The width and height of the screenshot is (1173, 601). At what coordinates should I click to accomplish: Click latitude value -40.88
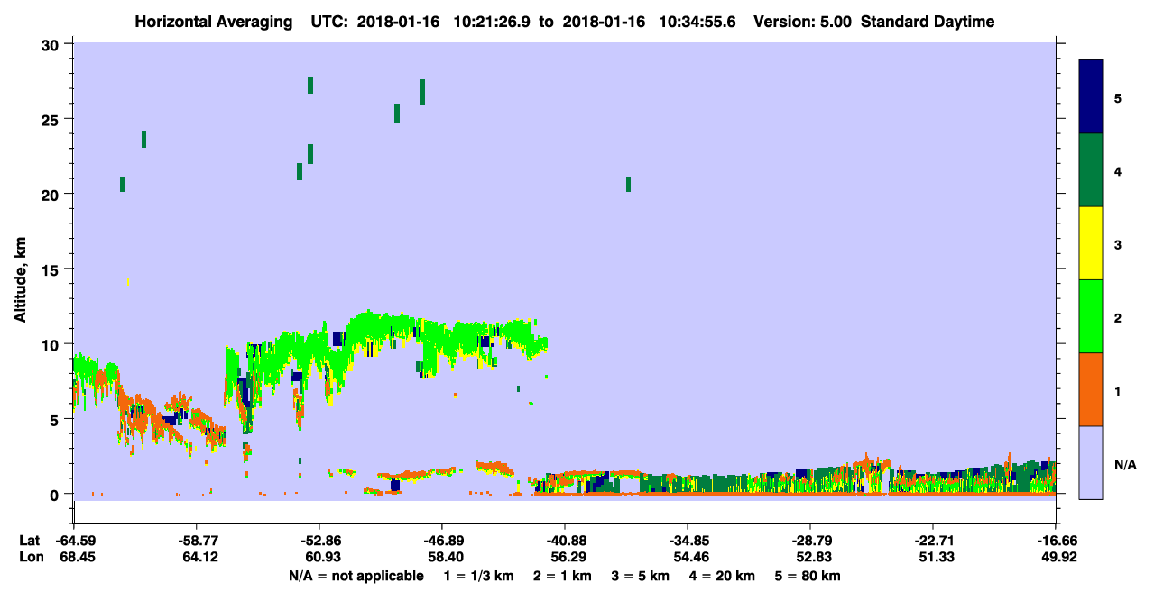pos(565,541)
